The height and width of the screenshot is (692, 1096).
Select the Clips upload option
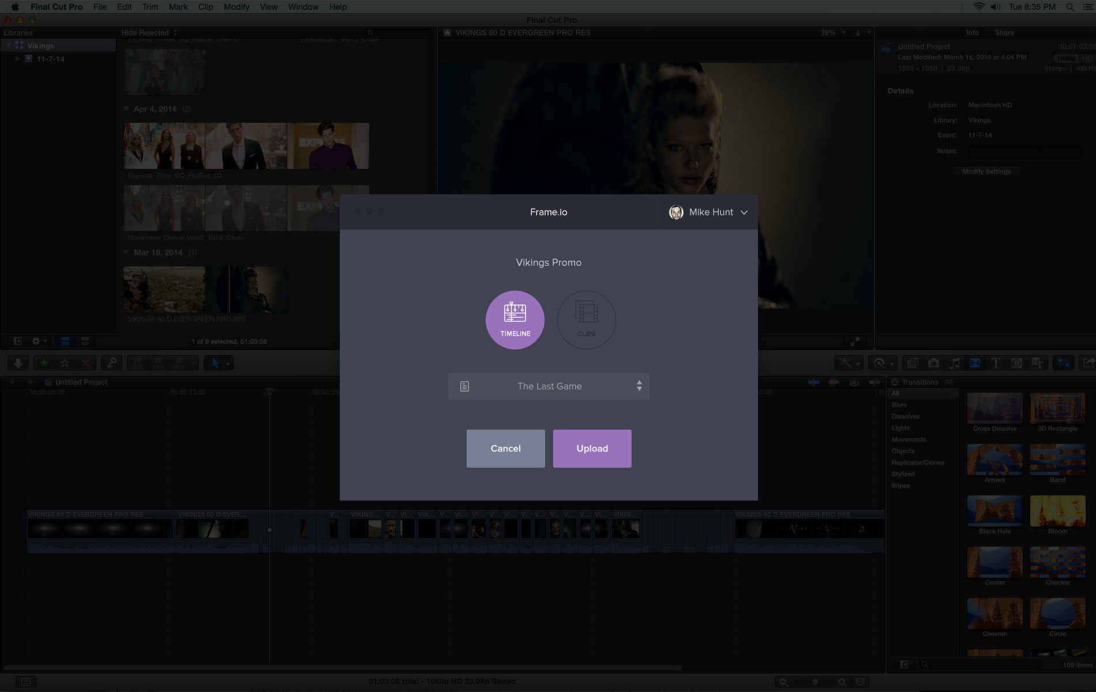pyautogui.click(x=586, y=319)
